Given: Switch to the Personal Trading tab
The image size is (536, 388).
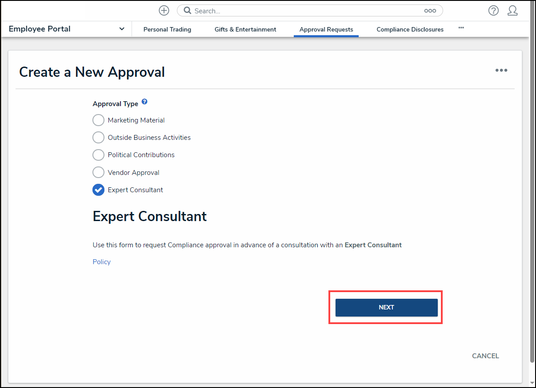Looking at the screenshot, I should (167, 30).
